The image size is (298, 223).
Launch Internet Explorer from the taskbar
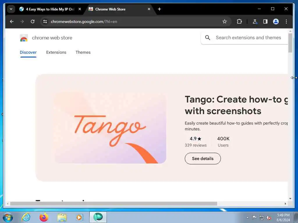pyautogui.click(x=26, y=217)
